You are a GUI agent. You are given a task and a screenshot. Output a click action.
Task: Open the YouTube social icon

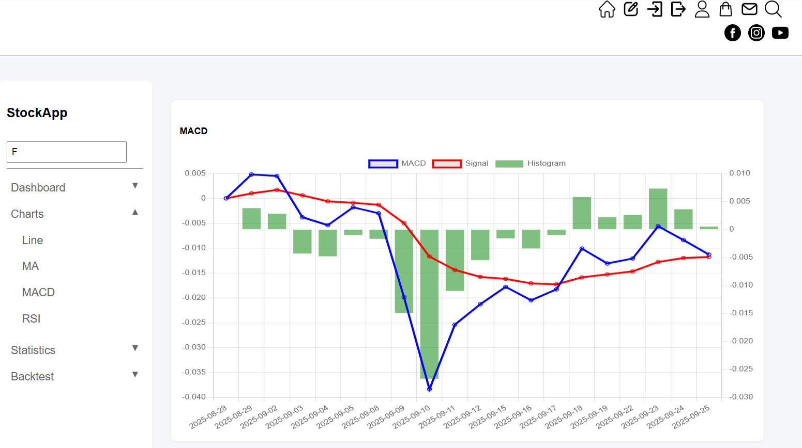pyautogui.click(x=780, y=33)
